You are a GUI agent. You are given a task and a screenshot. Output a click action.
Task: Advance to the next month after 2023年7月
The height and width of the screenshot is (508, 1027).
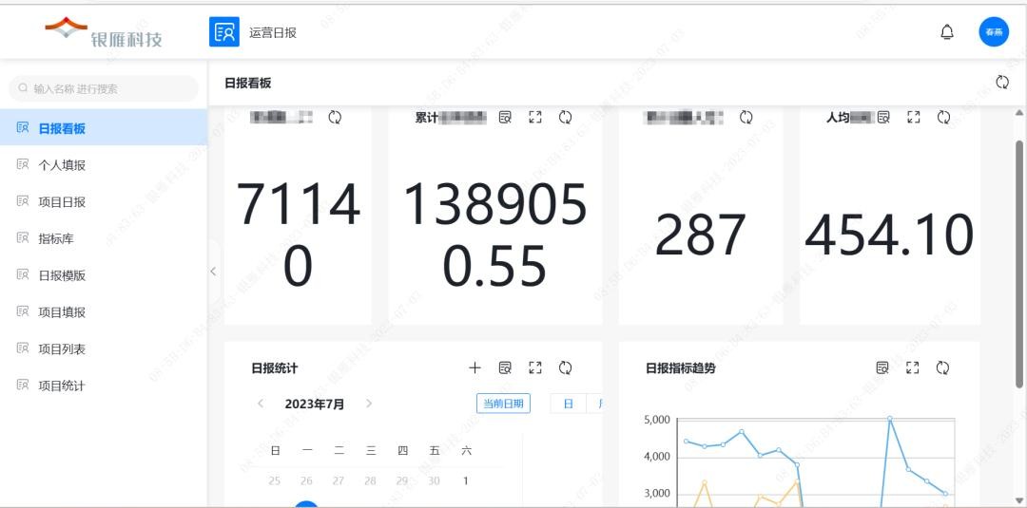tap(369, 404)
